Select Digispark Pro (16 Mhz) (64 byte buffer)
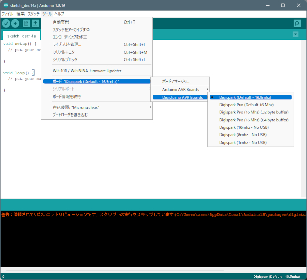 pos(251,120)
